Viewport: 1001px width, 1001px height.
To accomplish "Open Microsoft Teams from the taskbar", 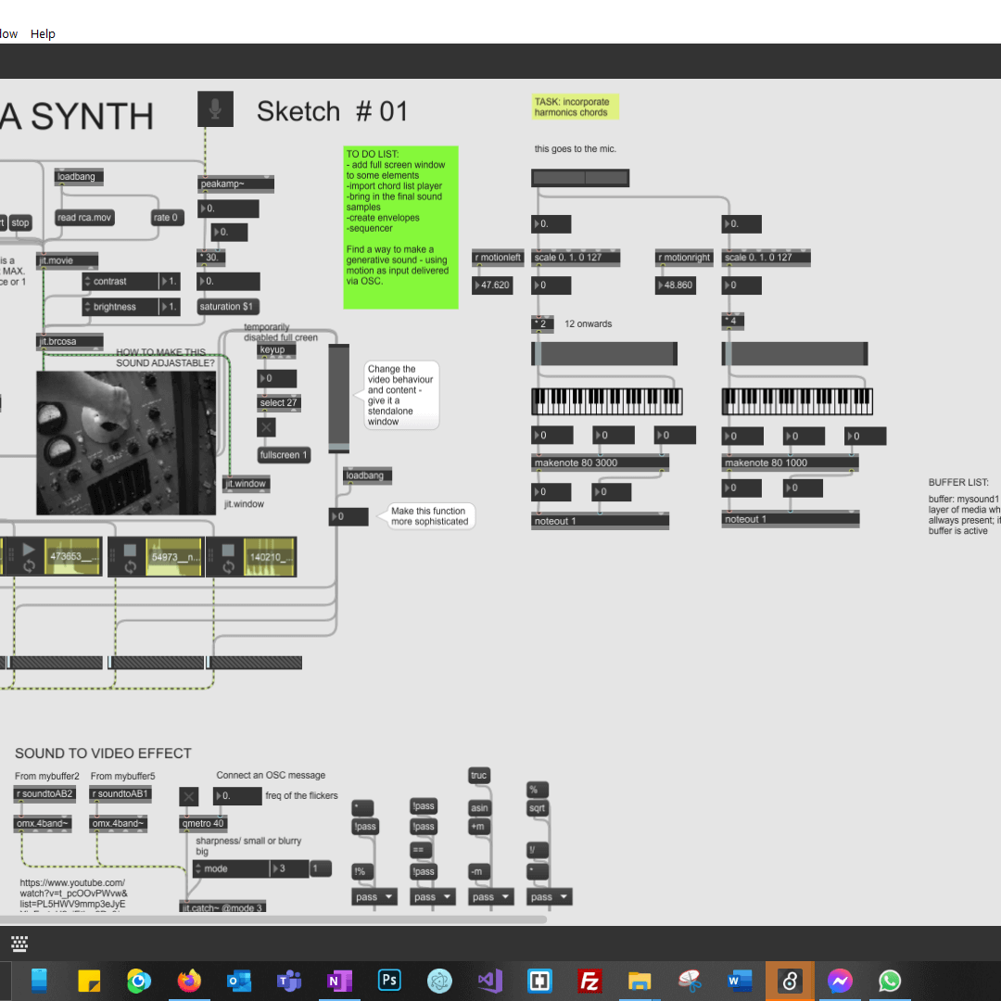I will (x=289, y=980).
